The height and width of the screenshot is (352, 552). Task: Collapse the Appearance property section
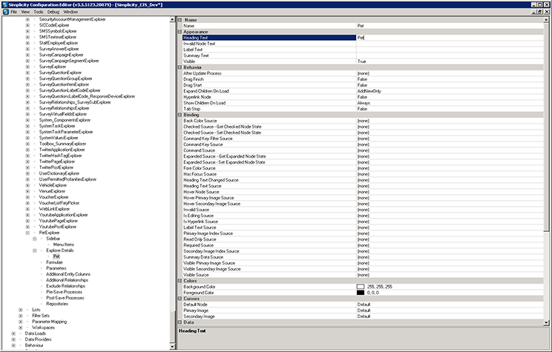pyautogui.click(x=180, y=32)
